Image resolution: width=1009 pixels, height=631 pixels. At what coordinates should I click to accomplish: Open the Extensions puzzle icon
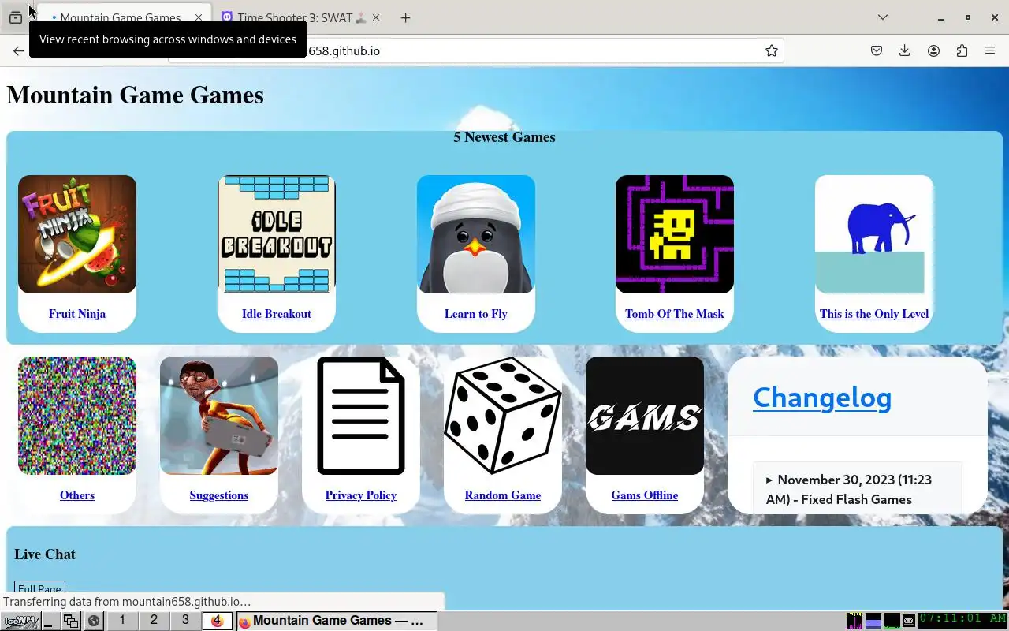click(962, 50)
